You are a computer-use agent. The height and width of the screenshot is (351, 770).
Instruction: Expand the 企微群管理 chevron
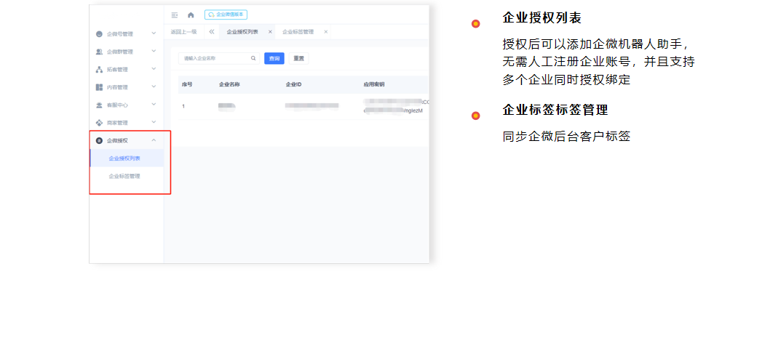tap(154, 51)
